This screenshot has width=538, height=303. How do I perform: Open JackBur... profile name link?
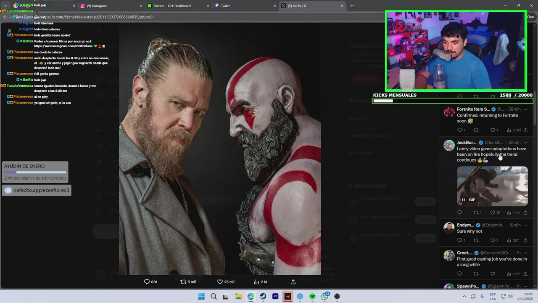point(467,143)
